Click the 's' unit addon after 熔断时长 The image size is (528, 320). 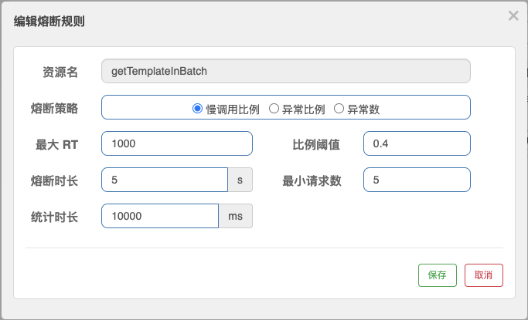pyautogui.click(x=240, y=180)
